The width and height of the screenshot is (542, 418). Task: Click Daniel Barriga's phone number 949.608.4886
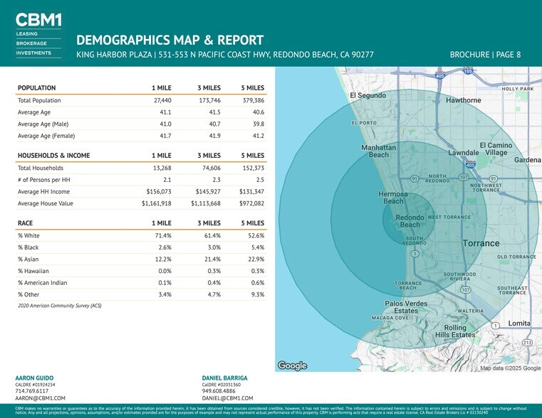[219, 391]
